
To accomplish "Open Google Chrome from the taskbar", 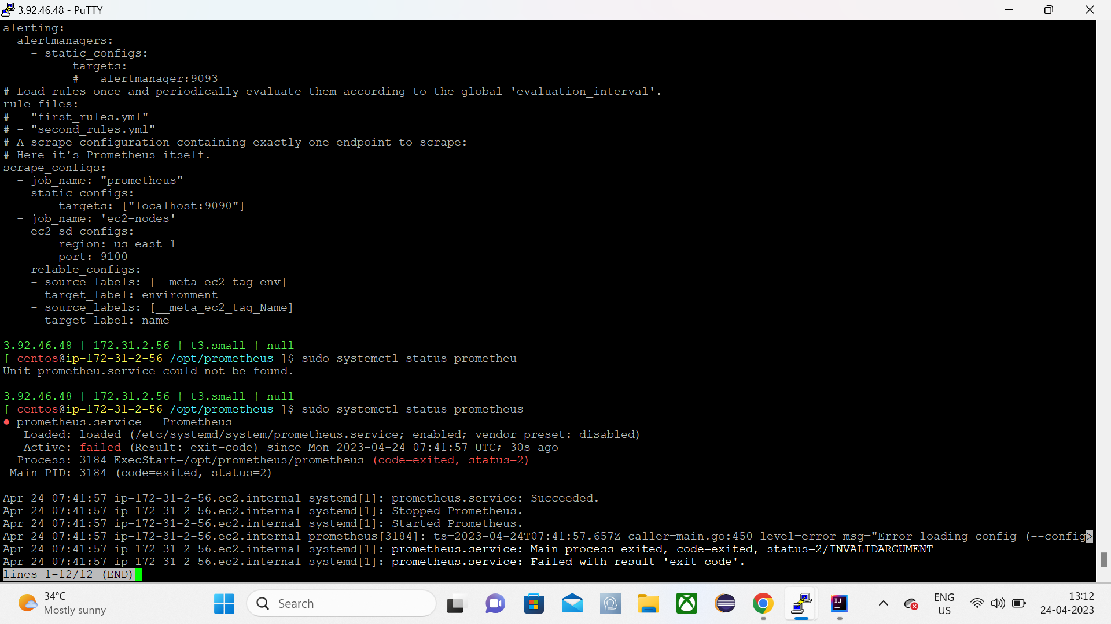I will coord(763,603).
